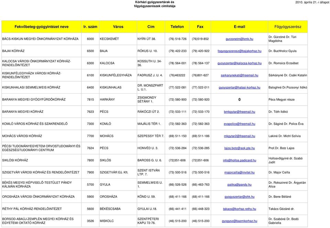Image resolution: width=330 pixels, height=228 pixels.
Task: Select pharmacist 'Prof.Dr. Botz Lajos'
Action: click(281, 148)
